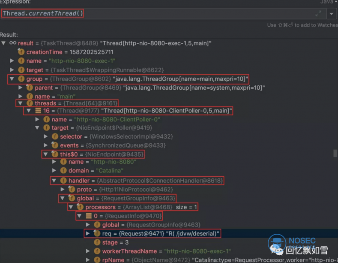Collapse target NioEndpoint$Poller@9419 node
This screenshot has width=338, height=263.
[37, 128]
